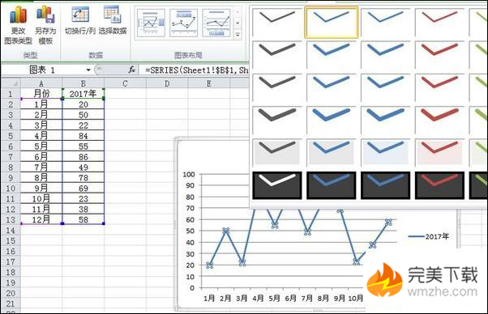Choose the third chart layout thumbnail
Screen dimensions: 488x314
[216, 23]
